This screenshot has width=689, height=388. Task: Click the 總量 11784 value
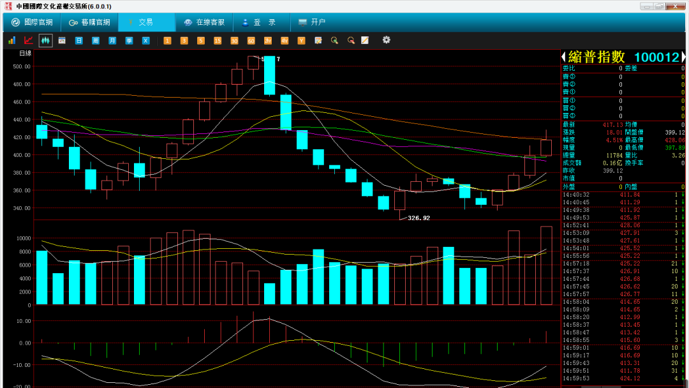coord(614,156)
